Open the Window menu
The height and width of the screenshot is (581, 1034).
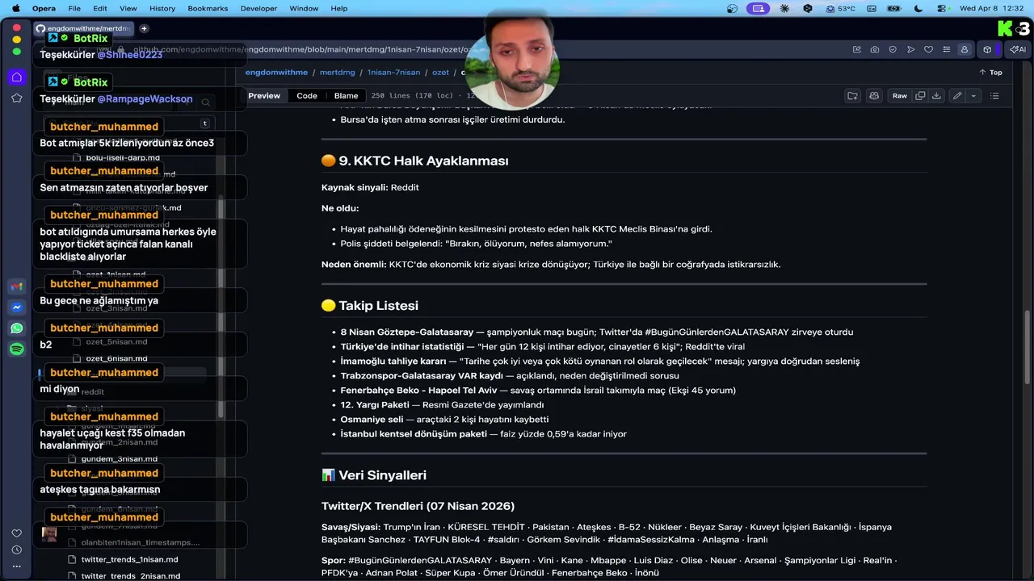304,8
